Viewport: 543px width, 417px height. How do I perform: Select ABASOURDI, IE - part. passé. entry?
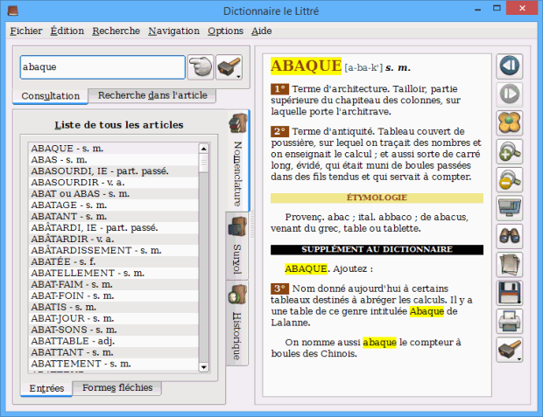point(114,171)
